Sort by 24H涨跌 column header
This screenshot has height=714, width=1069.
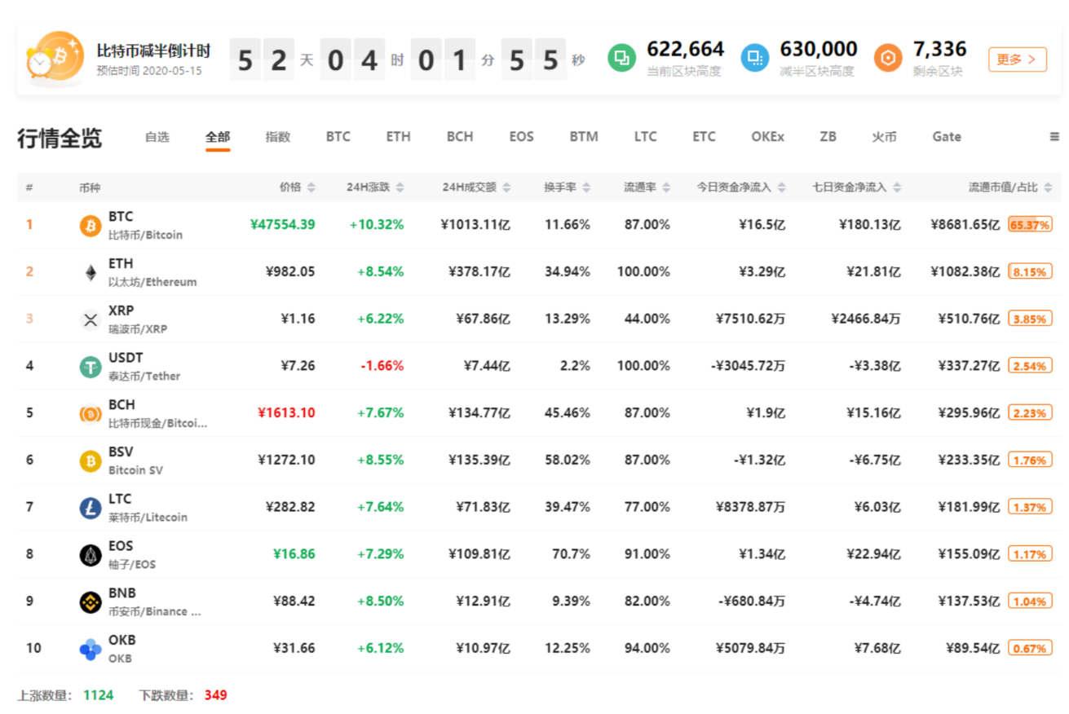[375, 187]
